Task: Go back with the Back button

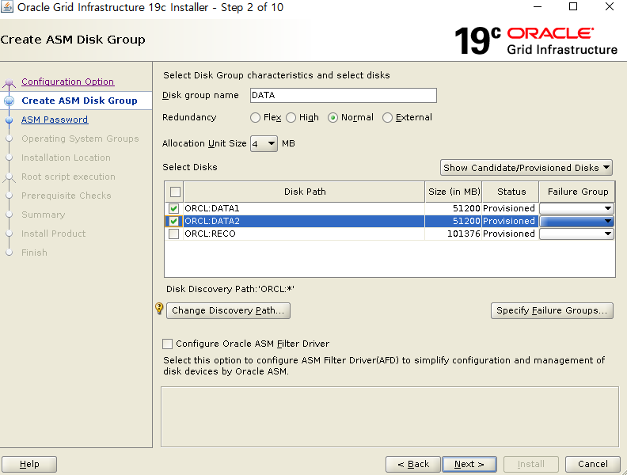Action: tap(413, 464)
